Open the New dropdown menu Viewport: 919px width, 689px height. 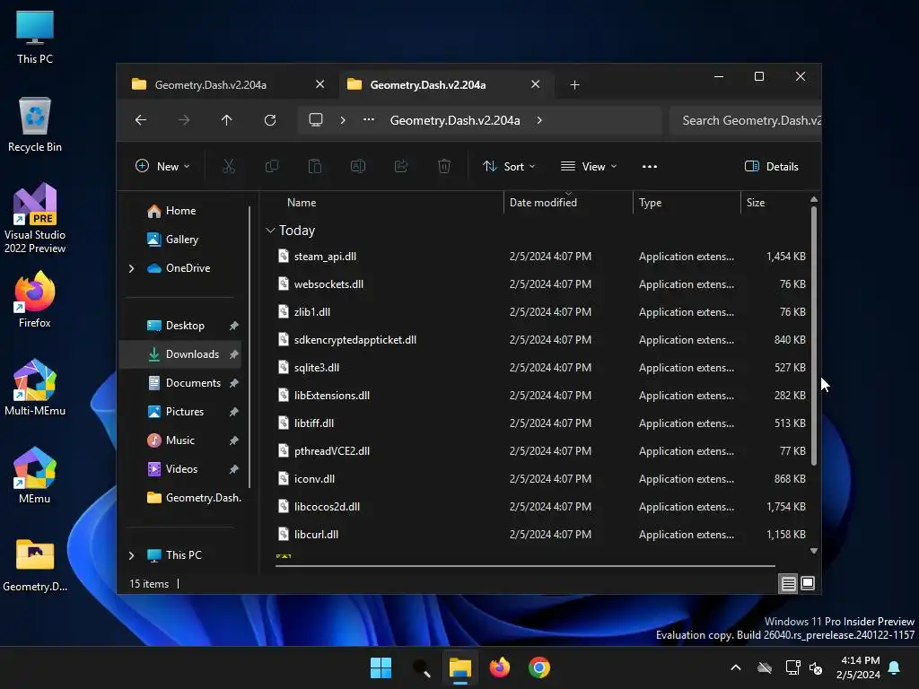pos(162,166)
